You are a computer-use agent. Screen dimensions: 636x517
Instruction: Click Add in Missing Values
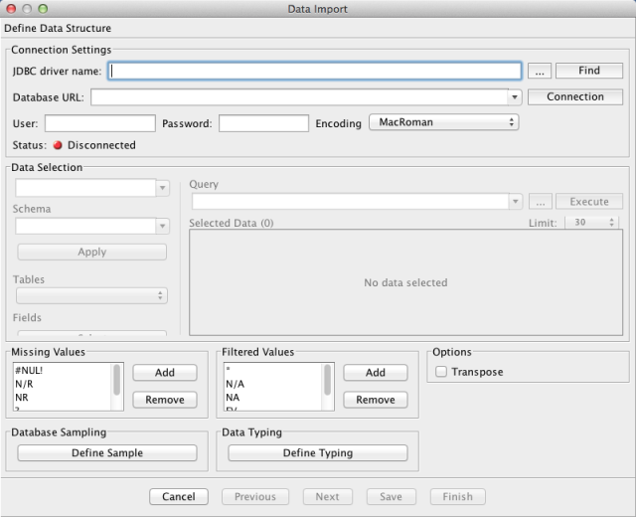pyautogui.click(x=165, y=373)
